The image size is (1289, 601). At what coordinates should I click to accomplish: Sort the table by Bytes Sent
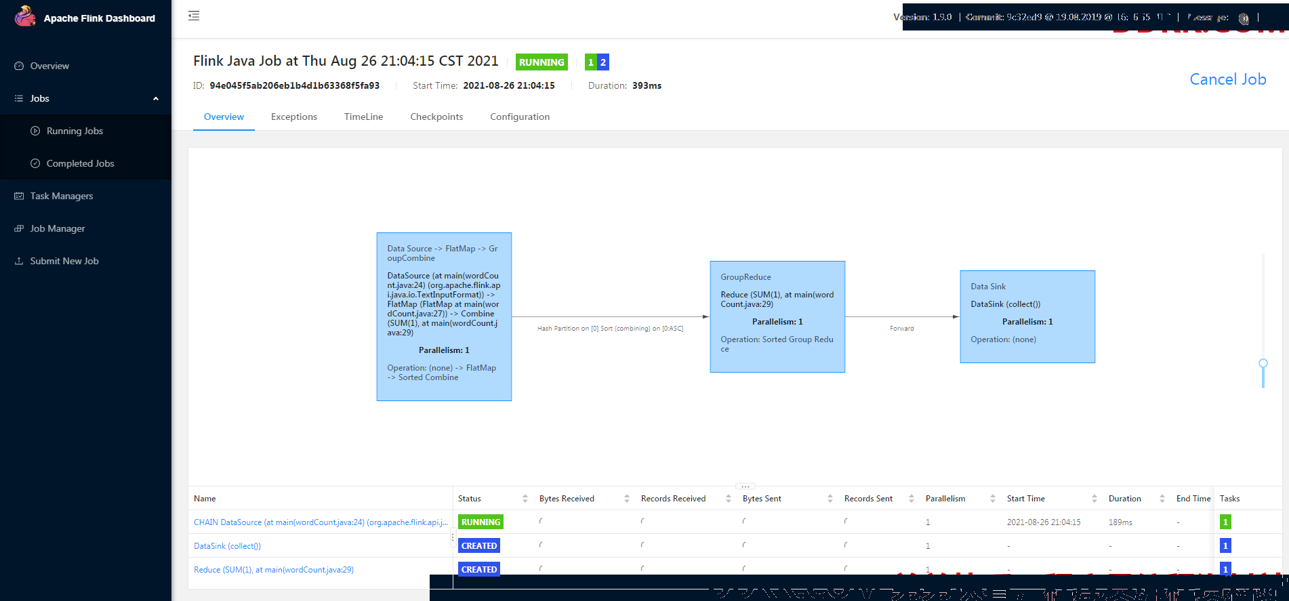click(x=830, y=499)
